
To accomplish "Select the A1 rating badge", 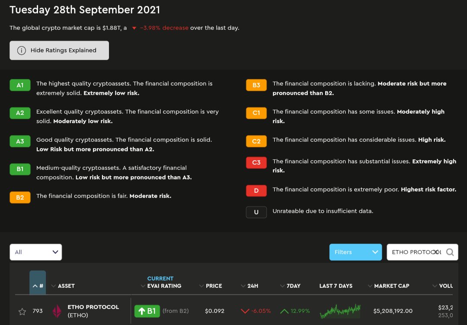I will [20, 85].
